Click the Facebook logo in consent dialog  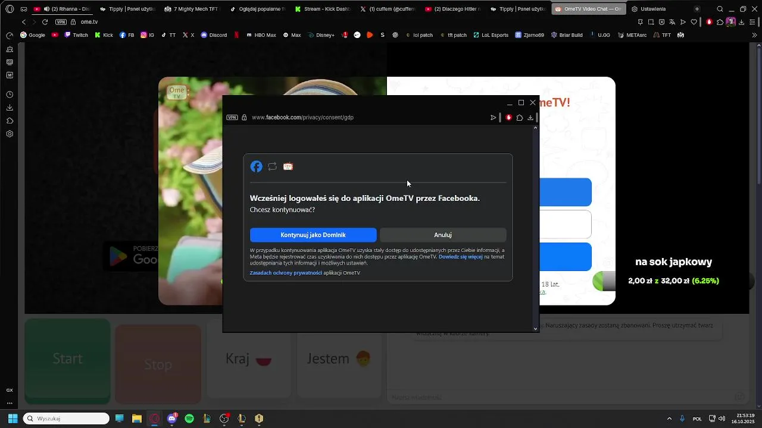coord(257,166)
